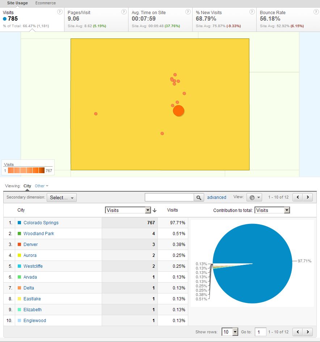Open help icon for Visits metric
This screenshot has width=320, height=342.
[x=60, y=12]
